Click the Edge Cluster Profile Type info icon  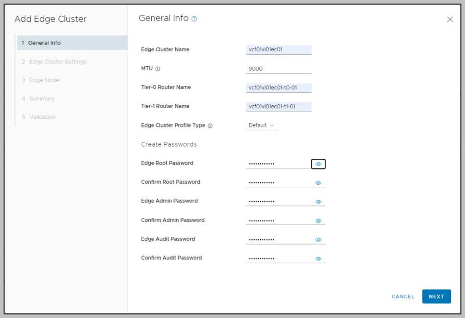click(210, 126)
